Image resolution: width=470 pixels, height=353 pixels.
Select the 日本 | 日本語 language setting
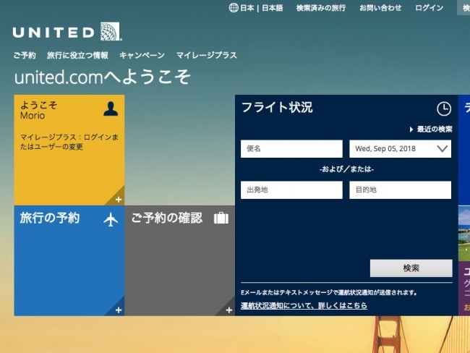pyautogui.click(x=262, y=8)
